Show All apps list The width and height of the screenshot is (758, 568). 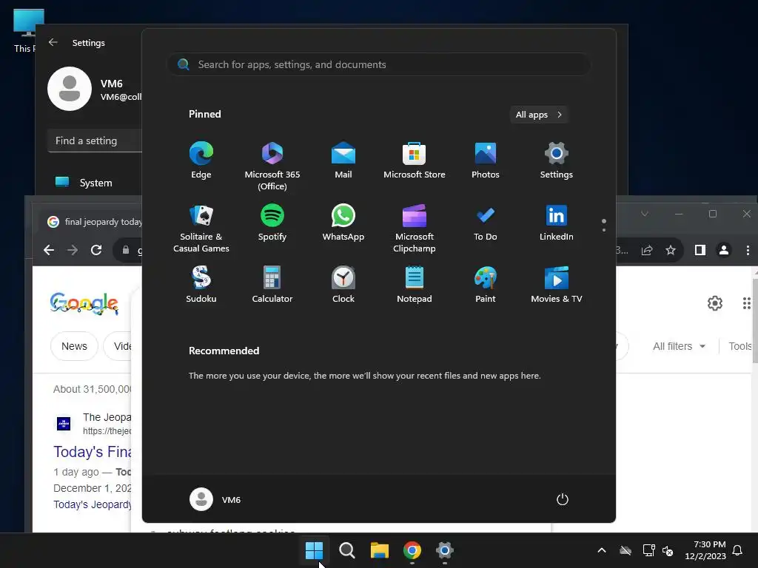pos(539,115)
